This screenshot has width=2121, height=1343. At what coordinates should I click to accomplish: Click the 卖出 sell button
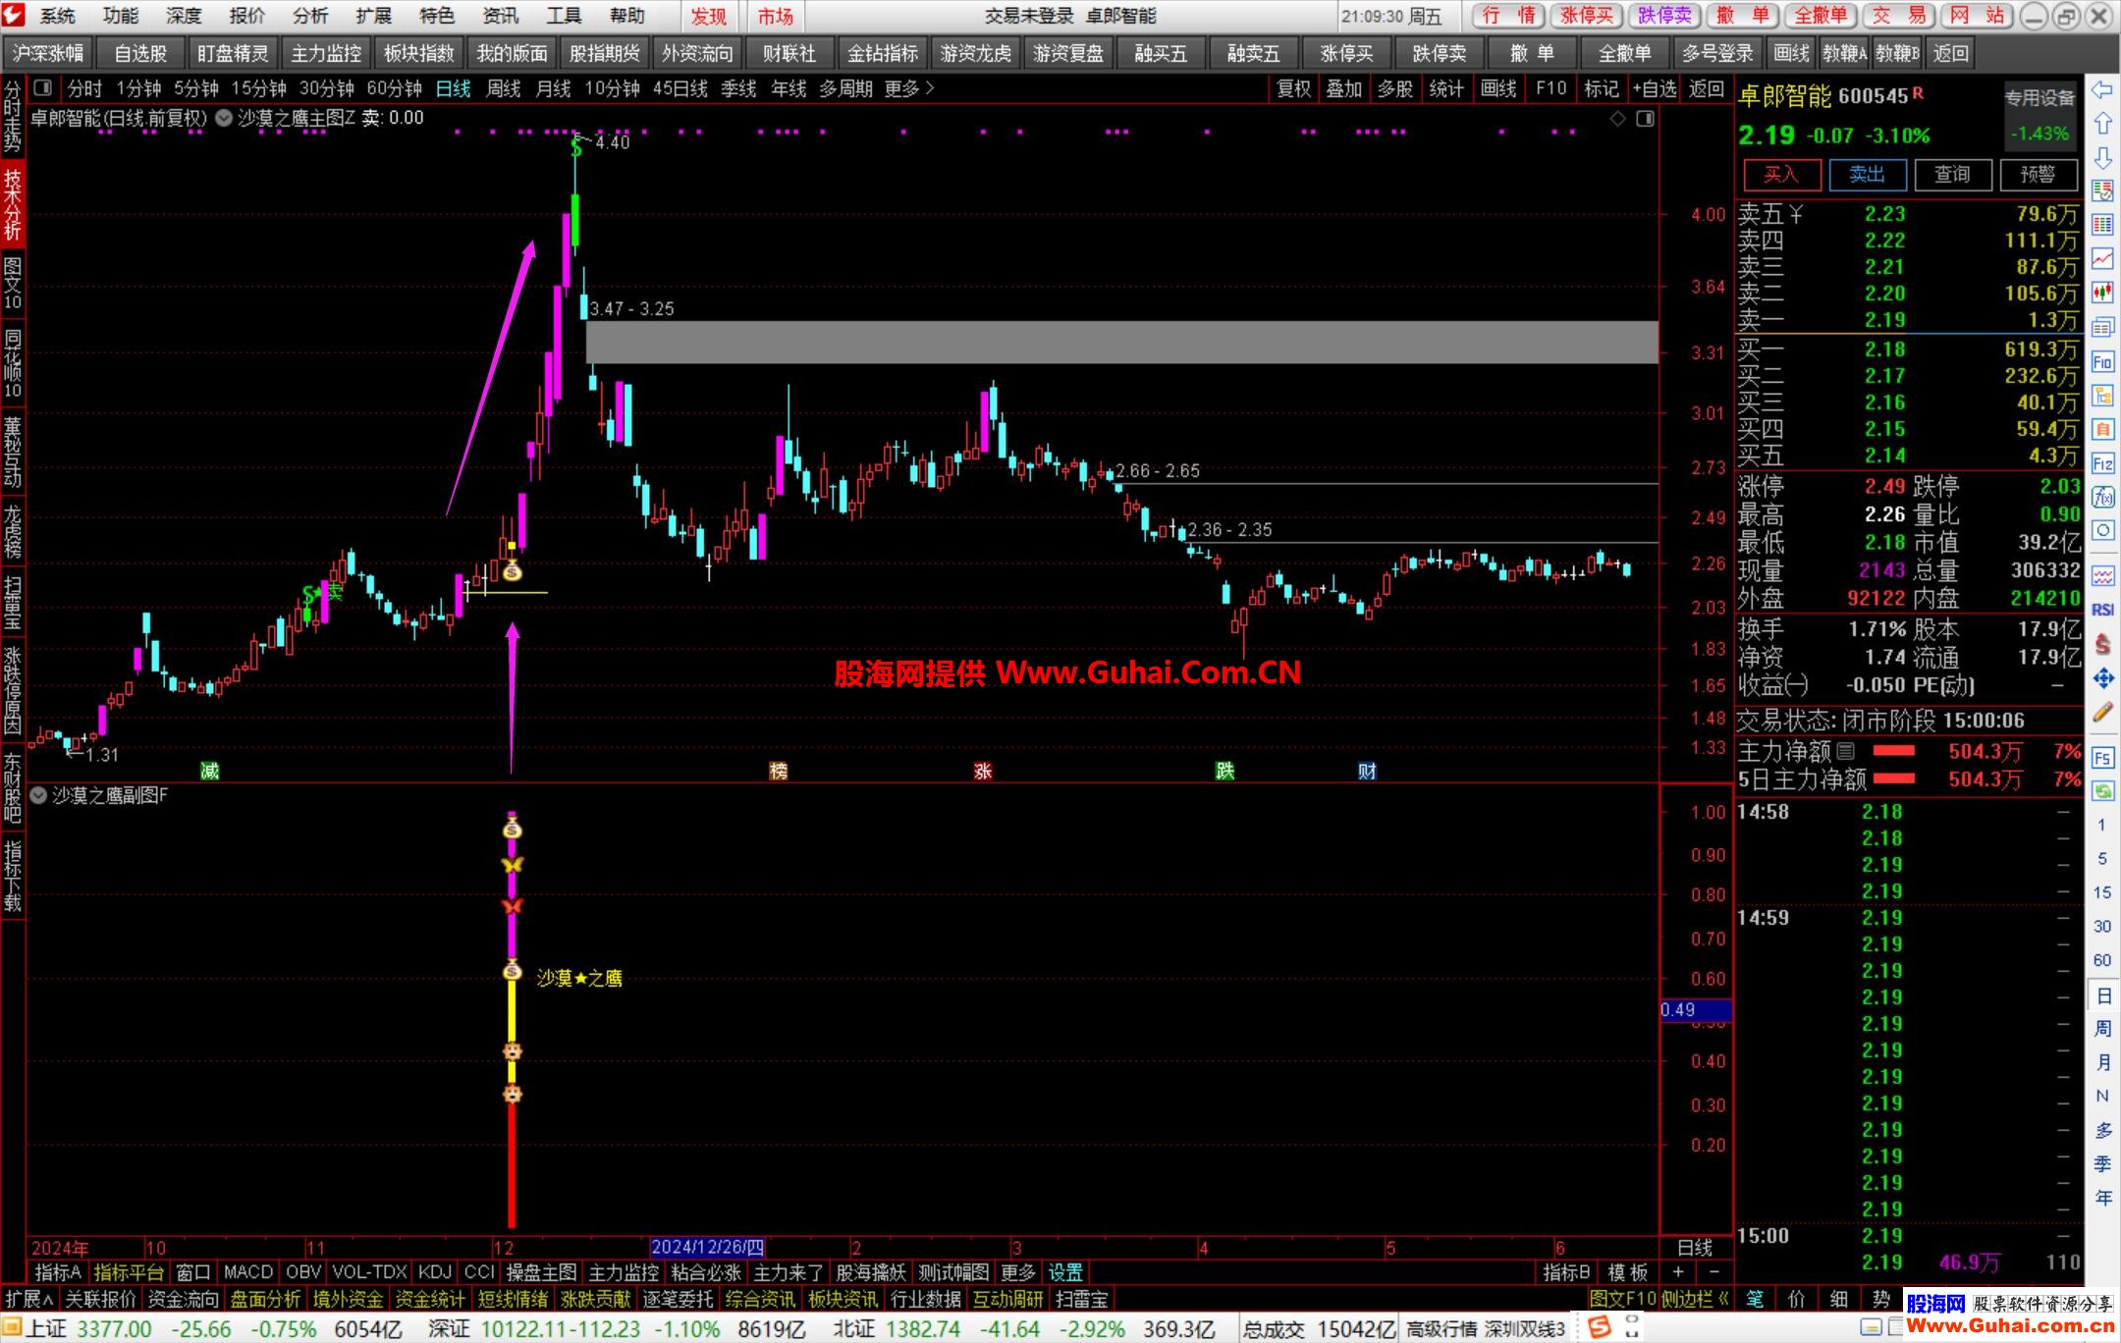tap(1867, 175)
